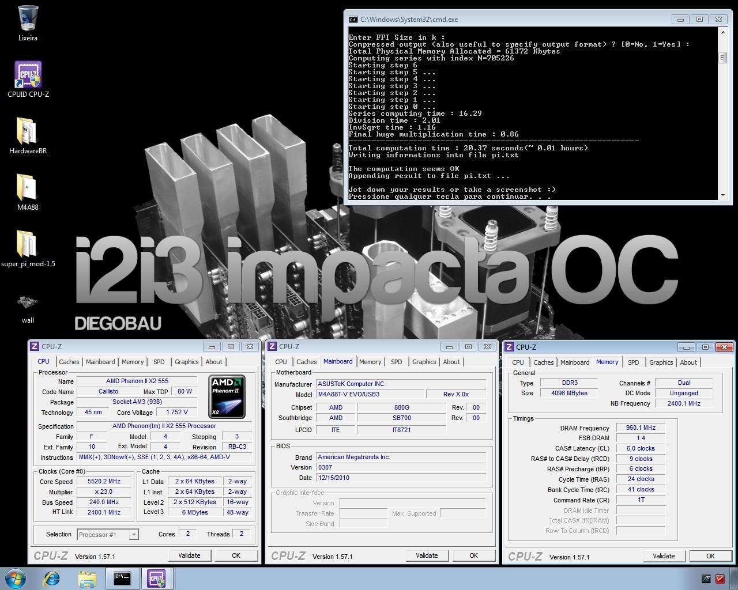The height and width of the screenshot is (590, 738).
Task: Open SPD tab in right CPU-Z window
Action: click(634, 362)
